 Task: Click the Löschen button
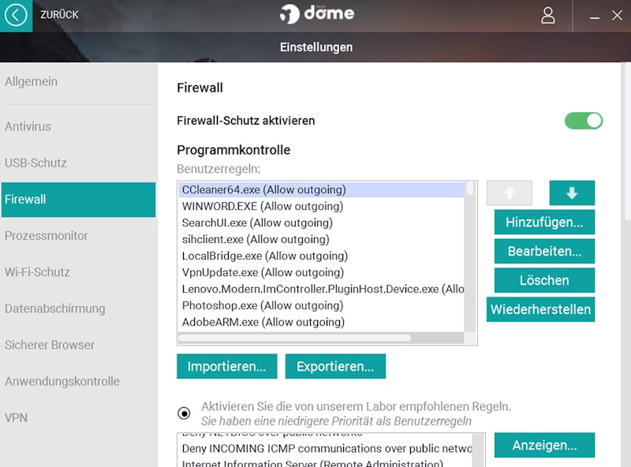pos(544,280)
